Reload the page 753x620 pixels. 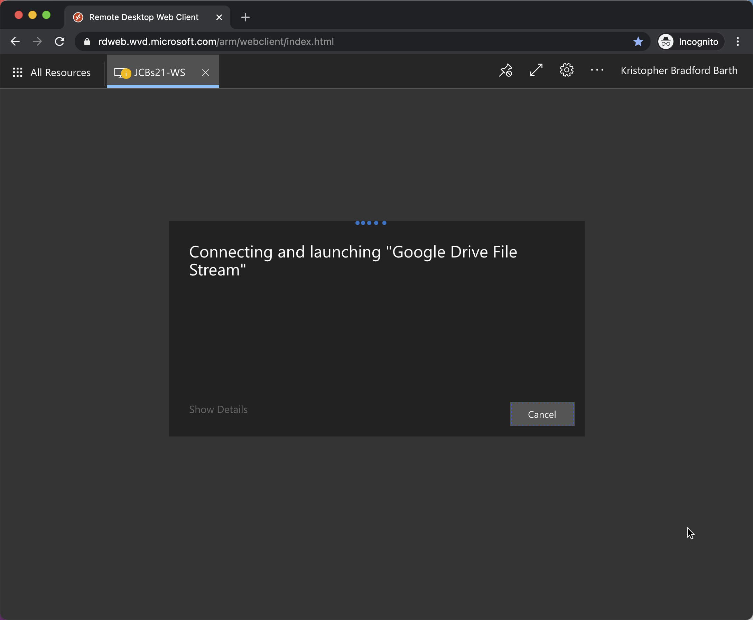click(60, 41)
